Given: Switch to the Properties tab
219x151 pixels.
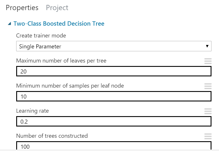Looking at the screenshot, I should 22,8.
